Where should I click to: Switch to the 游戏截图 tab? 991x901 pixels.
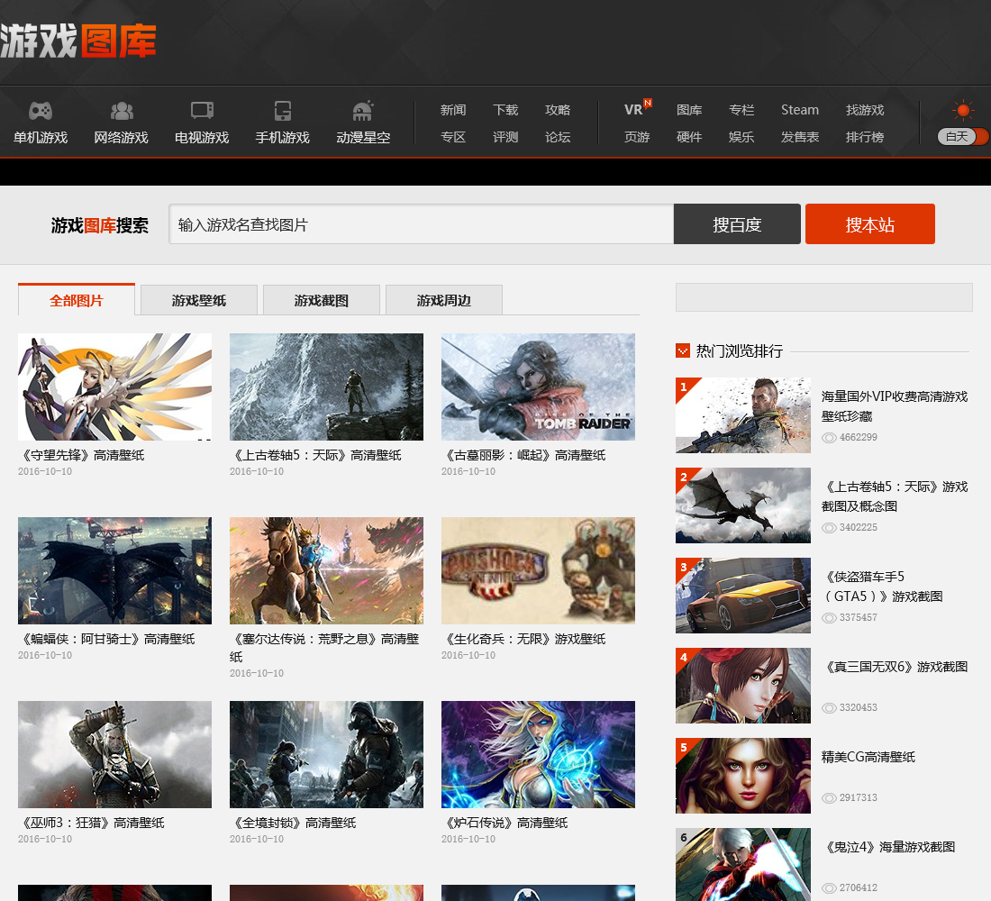coord(322,300)
